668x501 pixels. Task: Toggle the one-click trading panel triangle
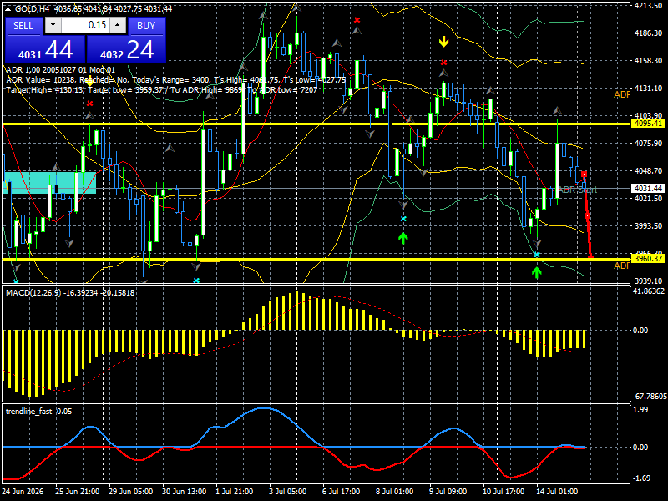tap(8, 9)
